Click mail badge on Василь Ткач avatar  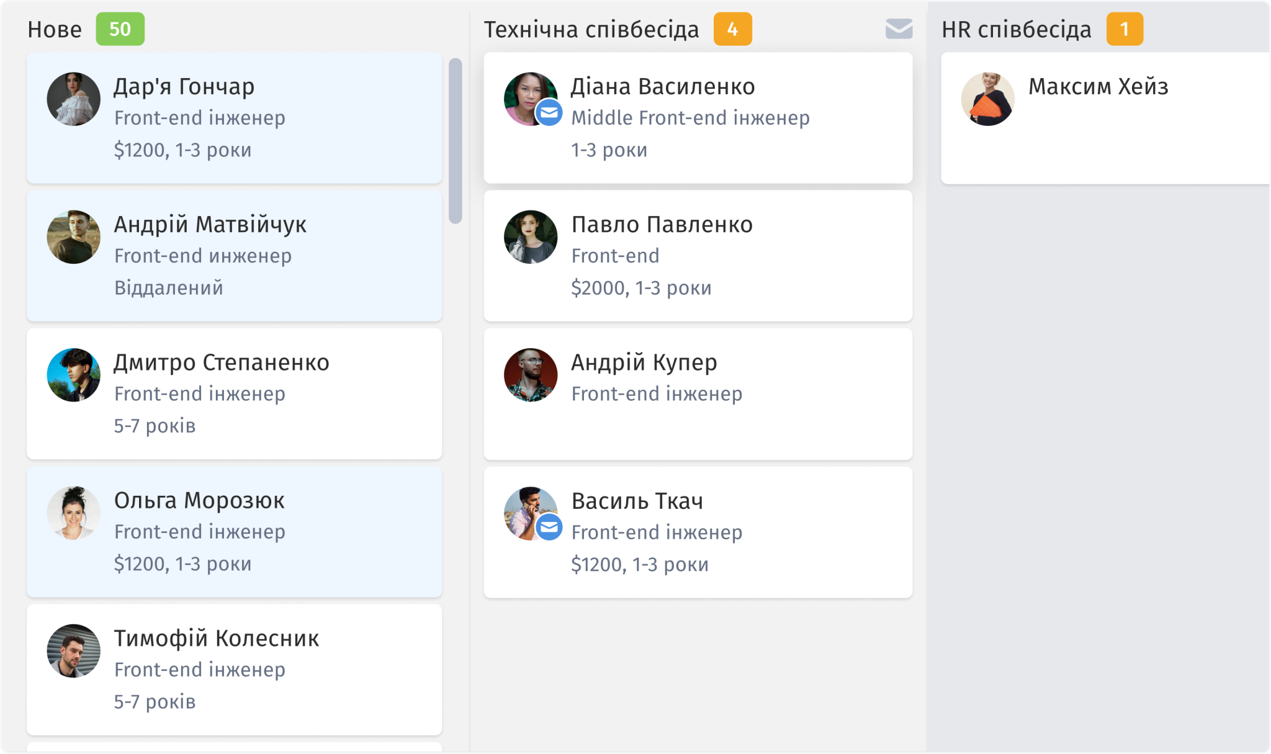(549, 527)
